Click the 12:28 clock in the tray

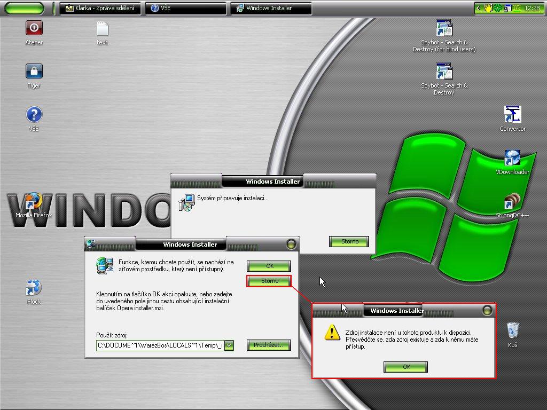coord(532,8)
